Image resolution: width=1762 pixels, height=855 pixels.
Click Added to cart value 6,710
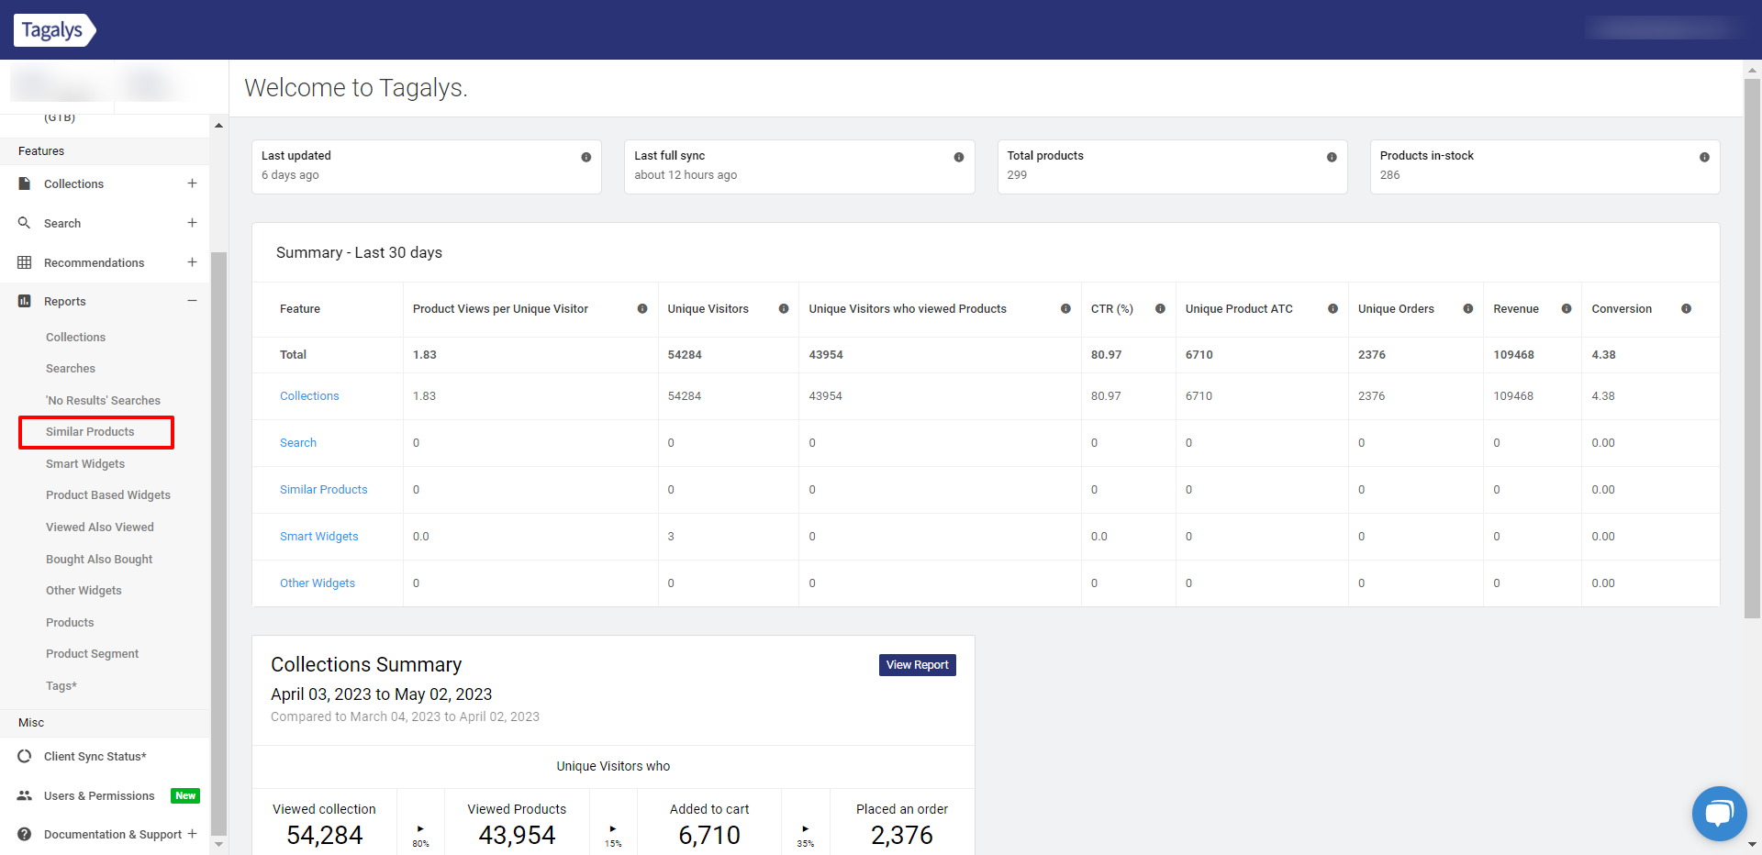click(709, 835)
